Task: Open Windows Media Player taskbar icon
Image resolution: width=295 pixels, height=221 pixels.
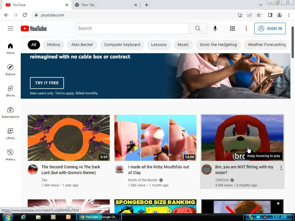Action: (53, 217)
